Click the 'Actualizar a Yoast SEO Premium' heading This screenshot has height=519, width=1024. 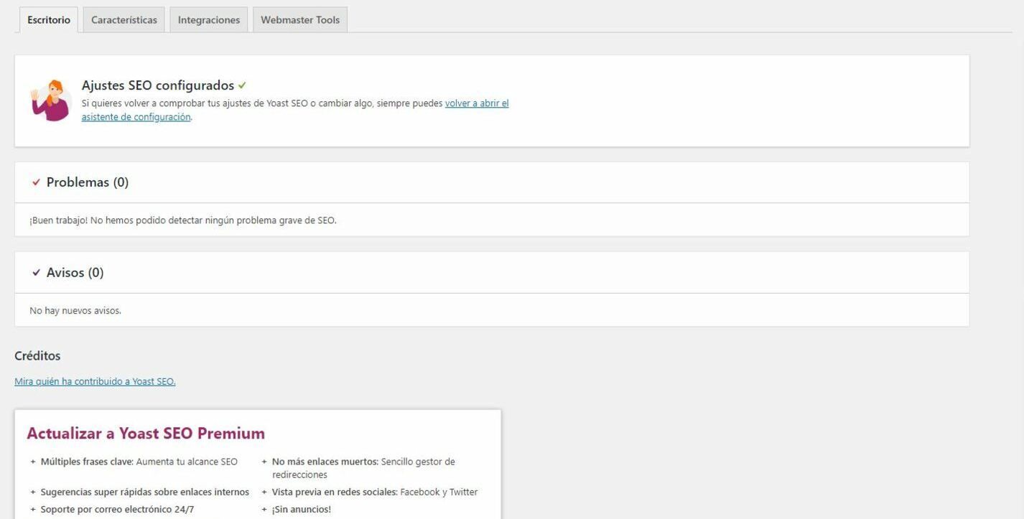click(146, 434)
